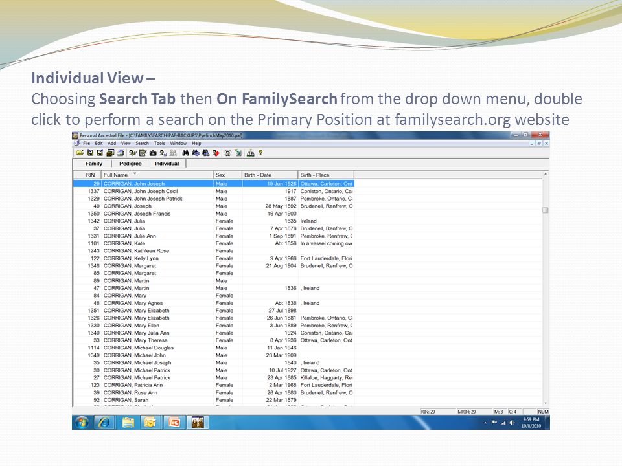The width and height of the screenshot is (622, 466).
Task: Click birth date 28 May 1892 cell
Action: point(270,206)
